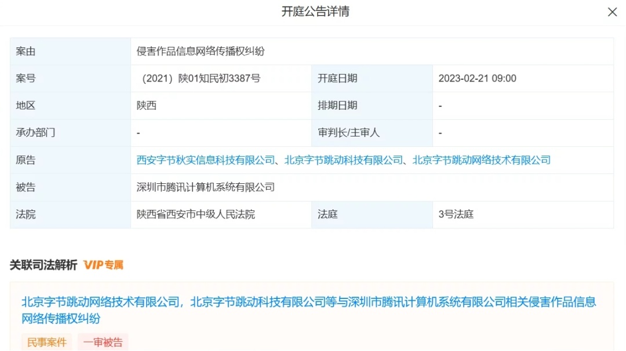Screen dimensions: 626x351
Task: Click the 承办部门 label cell
Action: point(70,132)
